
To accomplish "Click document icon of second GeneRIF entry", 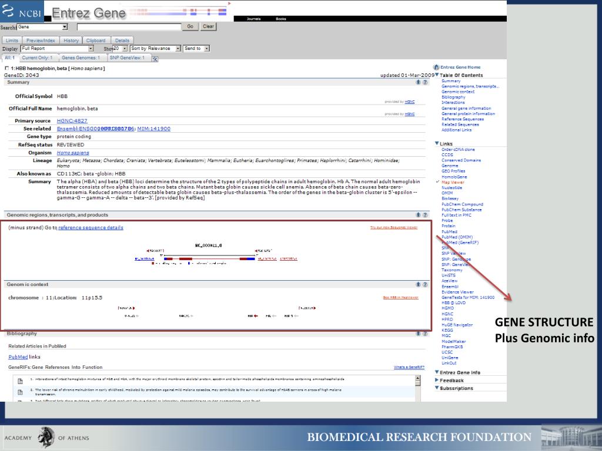I will point(21,392).
